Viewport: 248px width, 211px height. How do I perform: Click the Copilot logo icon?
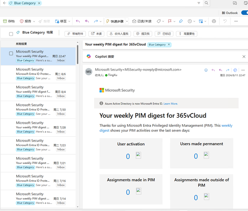pos(89,56)
